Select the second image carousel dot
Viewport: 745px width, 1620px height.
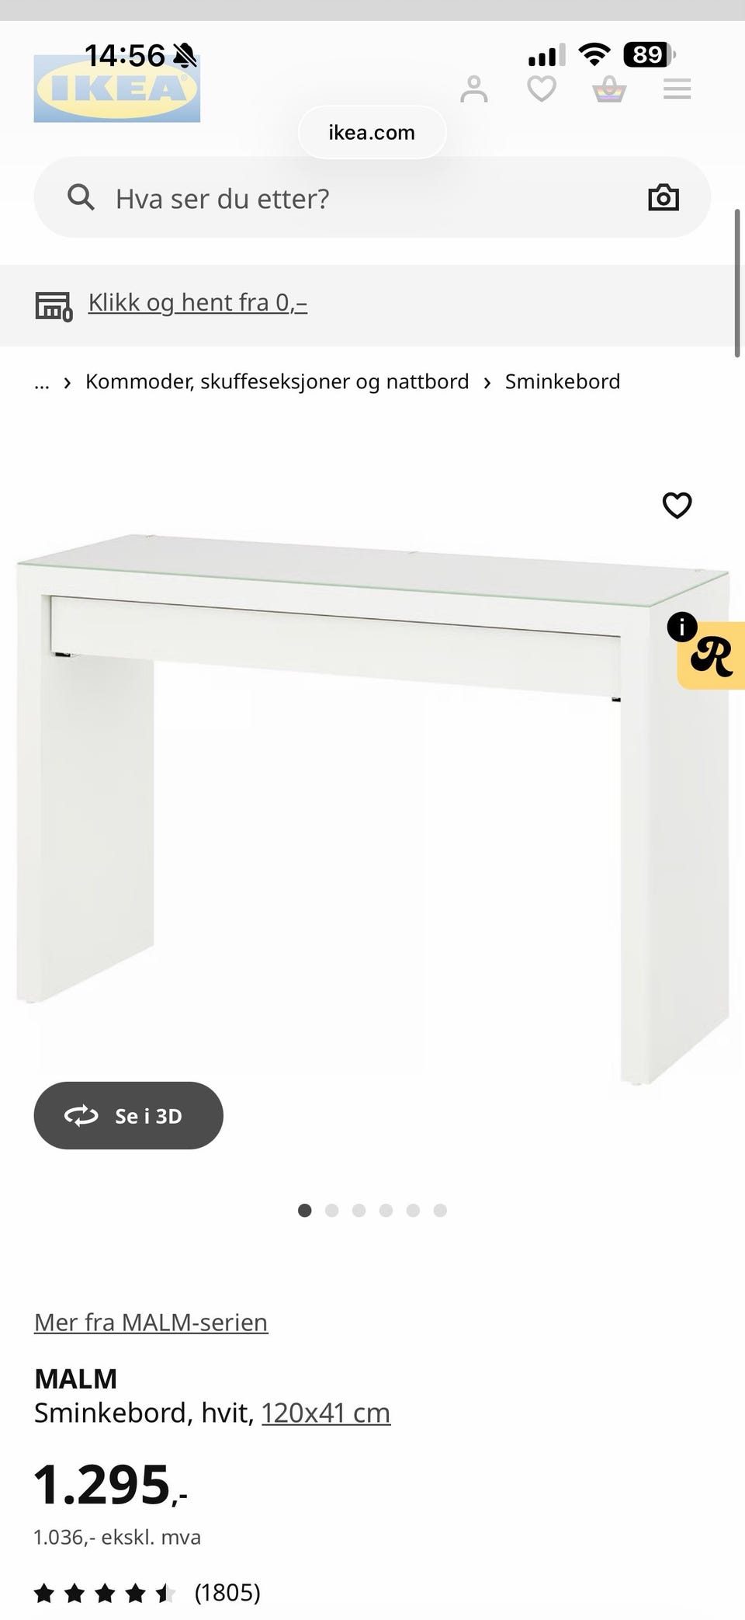click(x=332, y=1210)
